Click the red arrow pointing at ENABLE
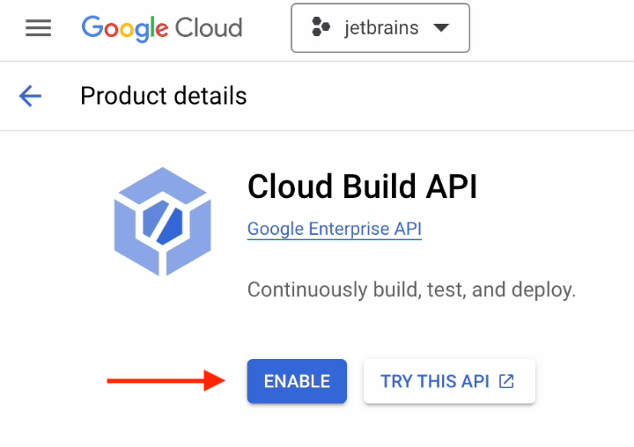Viewport: 634px width, 447px height. point(166,381)
